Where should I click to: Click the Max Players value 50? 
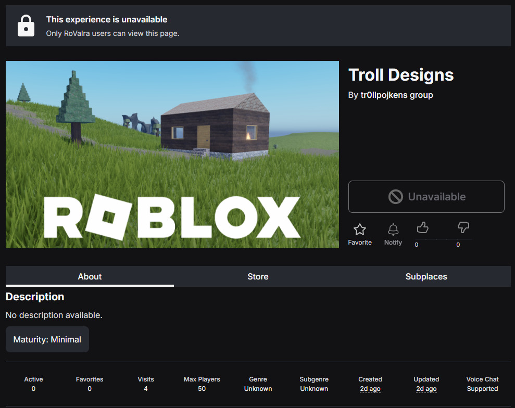pyautogui.click(x=202, y=389)
